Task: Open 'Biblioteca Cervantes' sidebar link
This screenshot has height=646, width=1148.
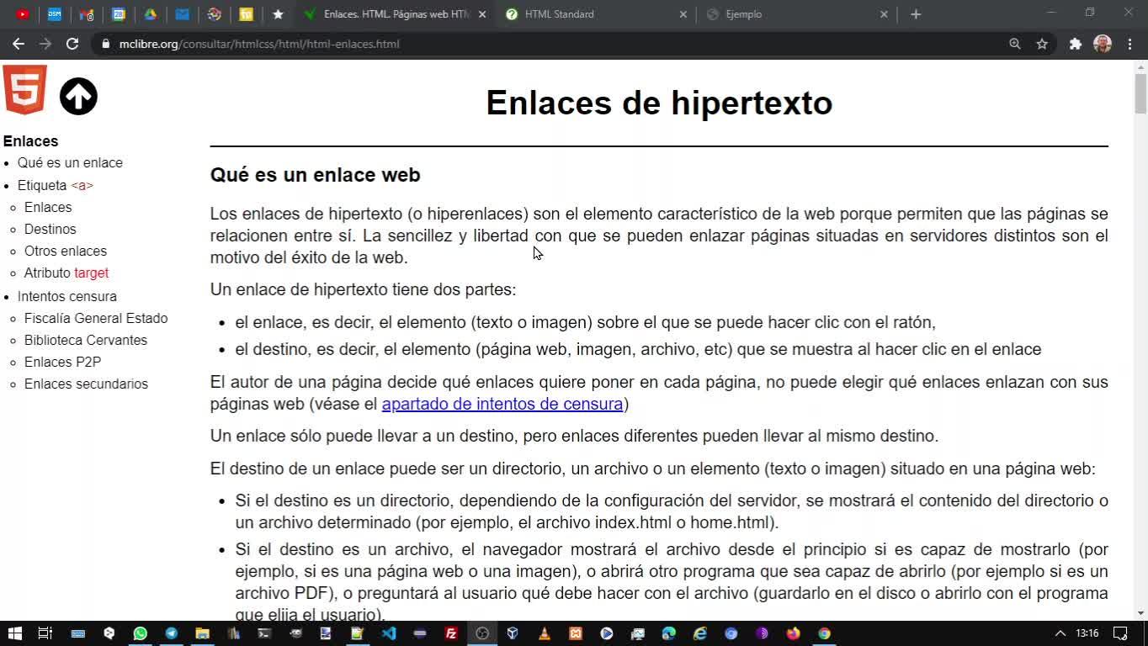Action: tap(86, 341)
